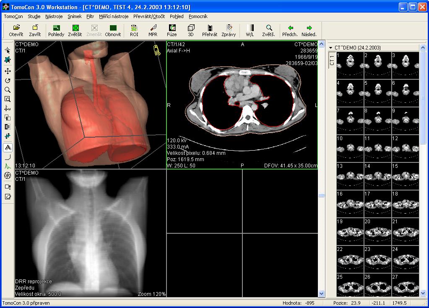Click the Přehrát playback button

210,30
